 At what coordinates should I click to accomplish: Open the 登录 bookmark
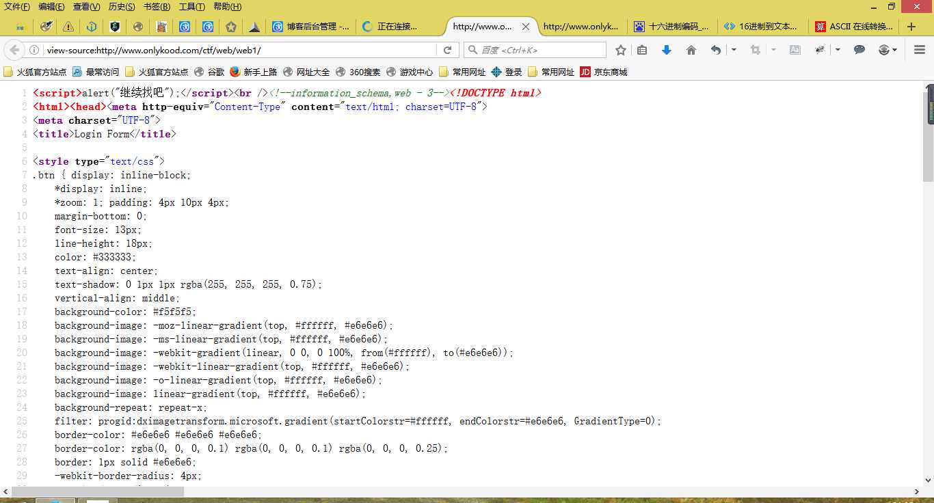click(507, 72)
